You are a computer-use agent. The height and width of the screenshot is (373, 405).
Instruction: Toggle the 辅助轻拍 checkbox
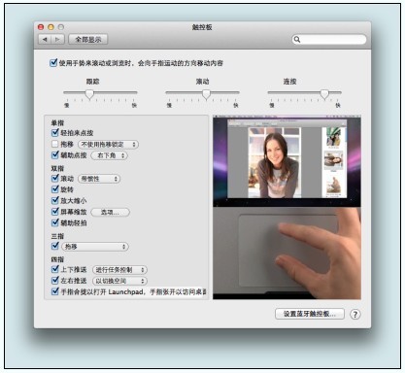tap(55, 222)
